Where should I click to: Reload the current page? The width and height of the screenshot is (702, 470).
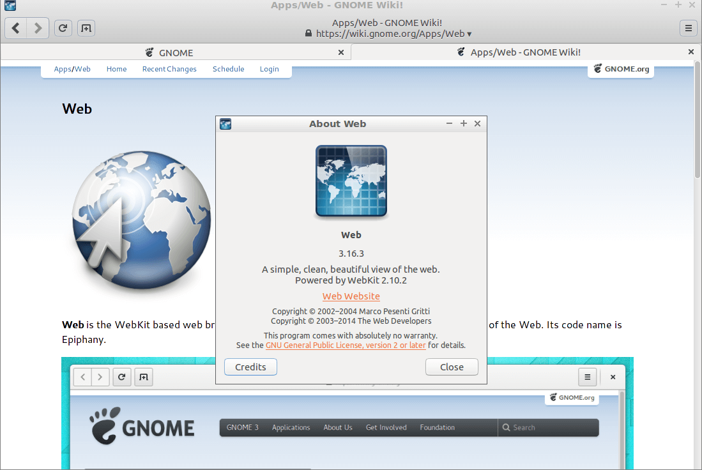63,28
